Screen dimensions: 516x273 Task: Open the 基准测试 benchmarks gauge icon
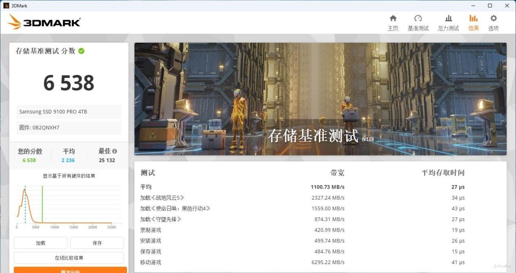(x=418, y=18)
